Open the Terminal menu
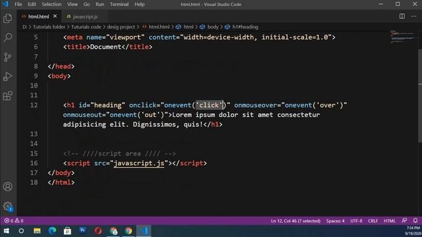This screenshot has height=237, width=422. pos(119,5)
